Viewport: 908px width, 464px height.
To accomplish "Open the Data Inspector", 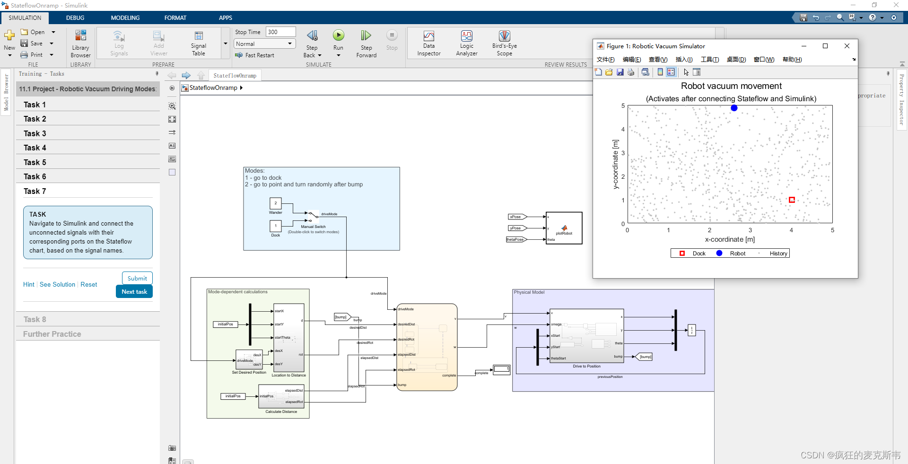I will pyautogui.click(x=429, y=44).
